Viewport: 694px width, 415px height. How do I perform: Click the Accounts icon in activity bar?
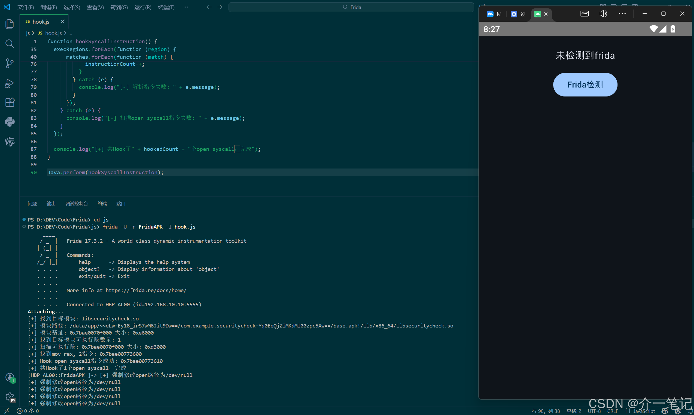tap(10, 377)
